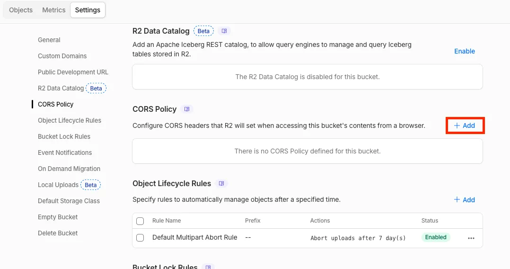The image size is (510, 269).
Task: Open On Demand Migration sidebar item
Action: 69,169
